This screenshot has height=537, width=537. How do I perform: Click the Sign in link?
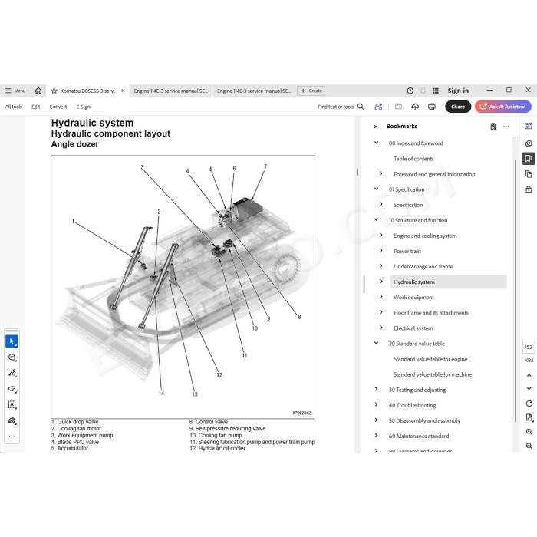pos(458,91)
